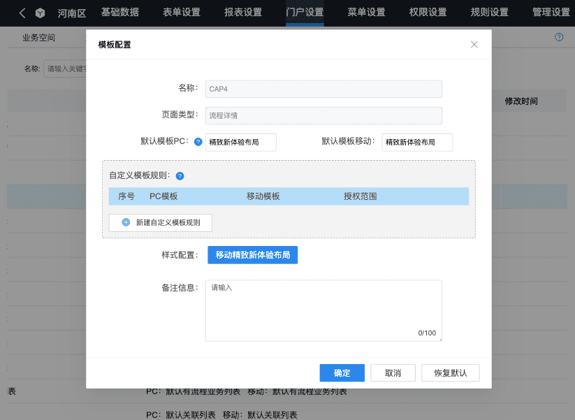Viewport: 575px width, 420px height.
Task: Select the 门户设置 menu tab
Action: 305,13
